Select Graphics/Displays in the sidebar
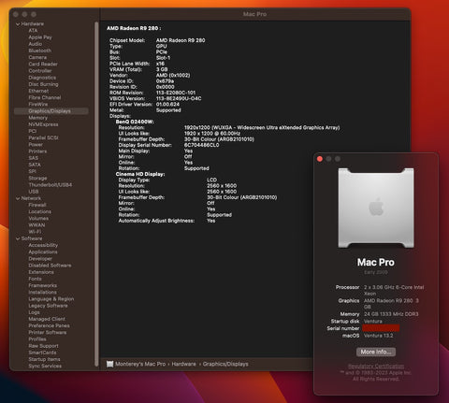Viewport: 449px width, 403px height. pos(51,111)
